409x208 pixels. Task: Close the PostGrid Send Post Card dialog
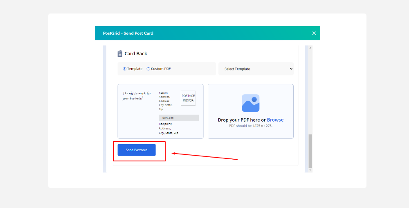coord(314,33)
